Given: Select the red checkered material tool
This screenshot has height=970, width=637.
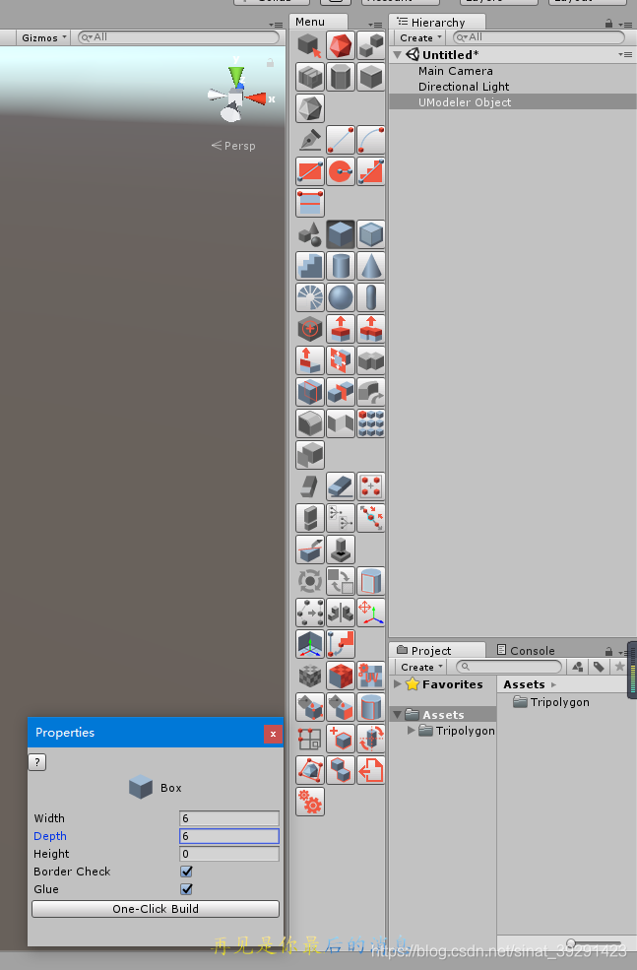Looking at the screenshot, I should [341, 676].
